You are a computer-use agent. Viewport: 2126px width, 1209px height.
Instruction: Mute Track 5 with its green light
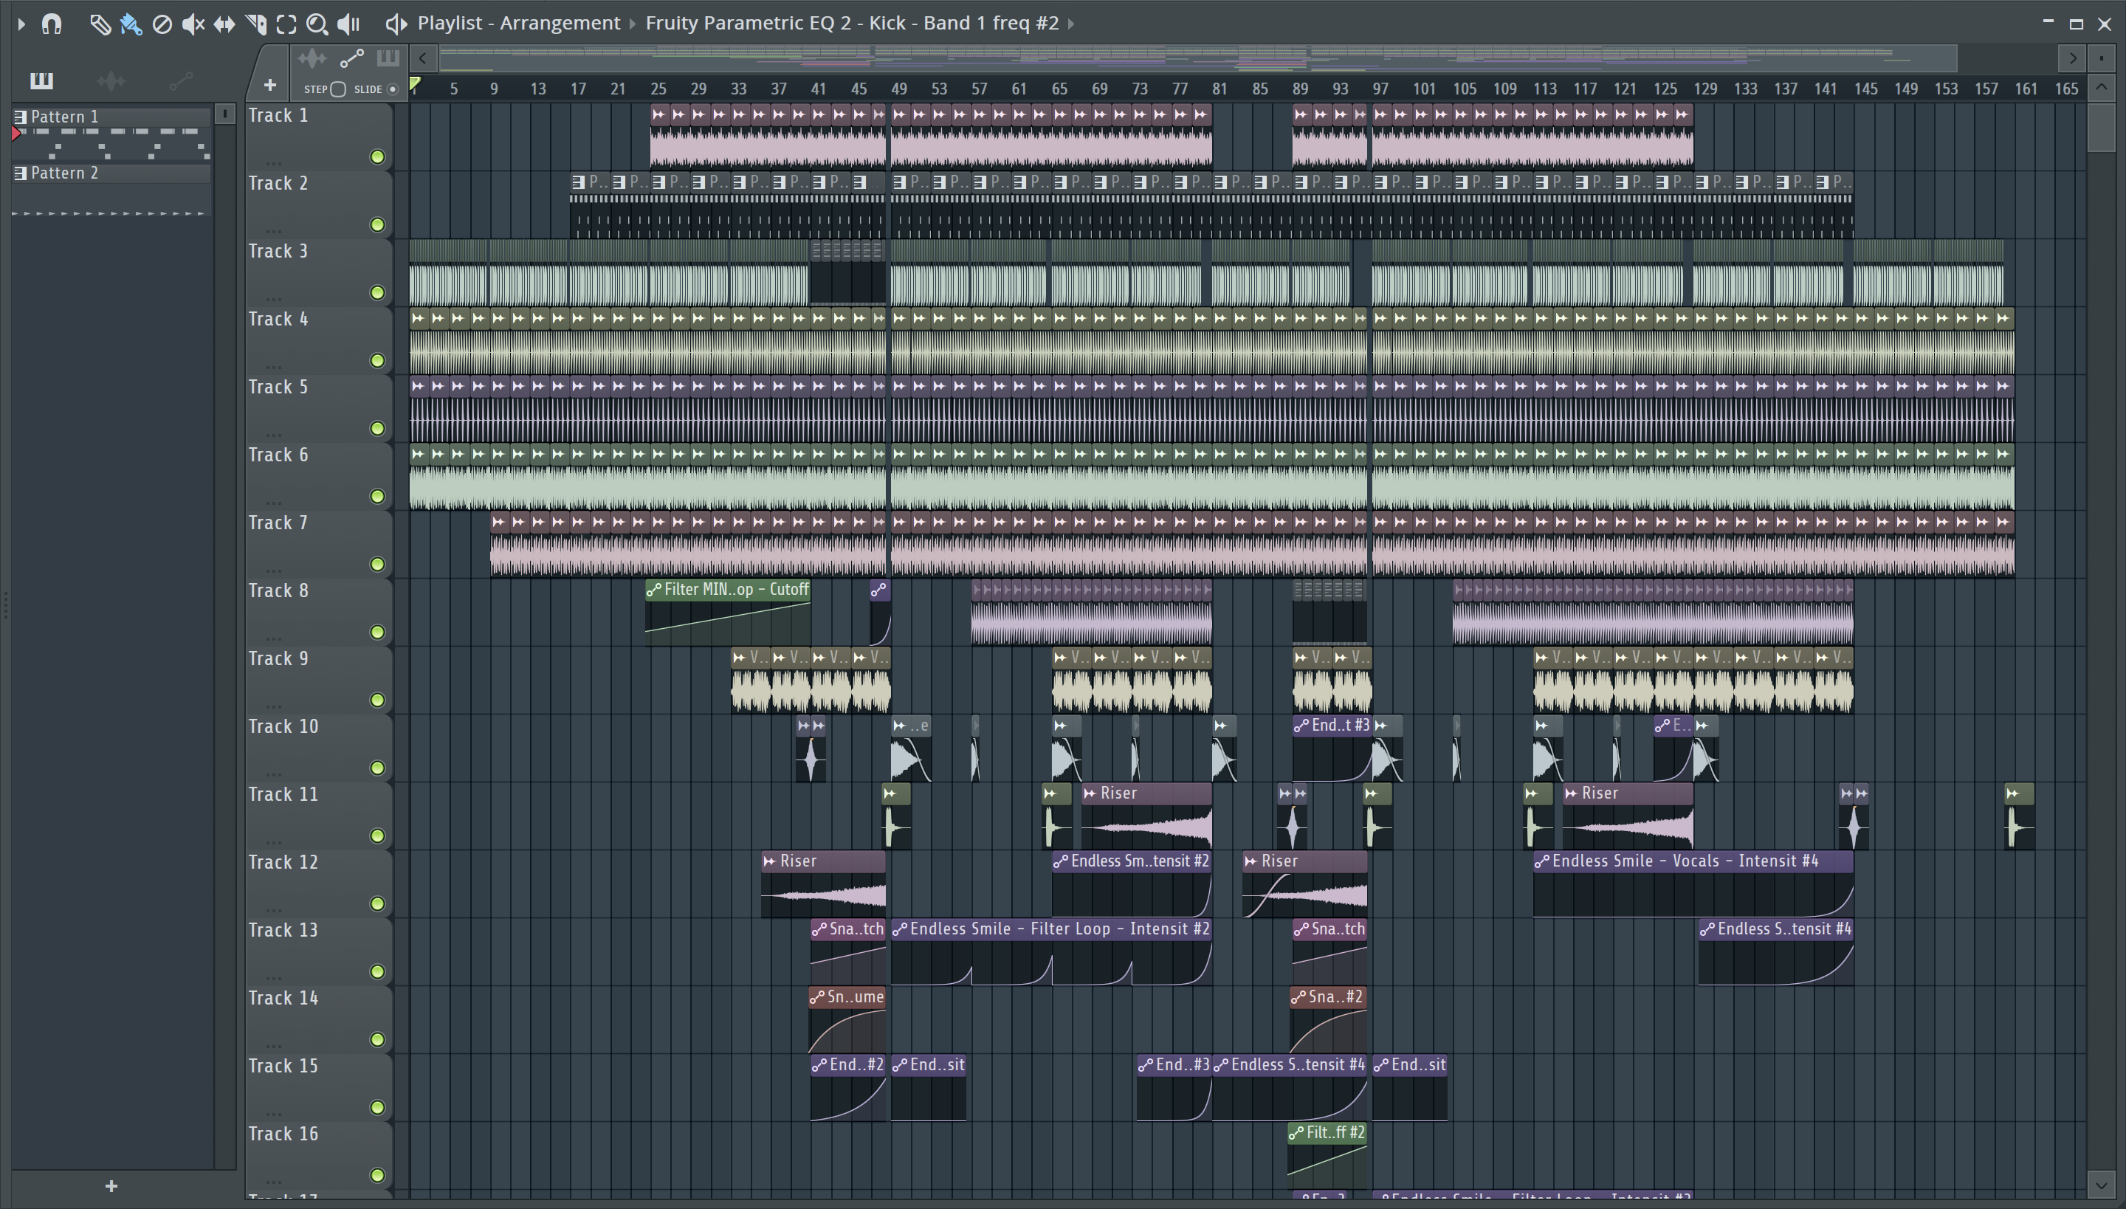click(378, 430)
